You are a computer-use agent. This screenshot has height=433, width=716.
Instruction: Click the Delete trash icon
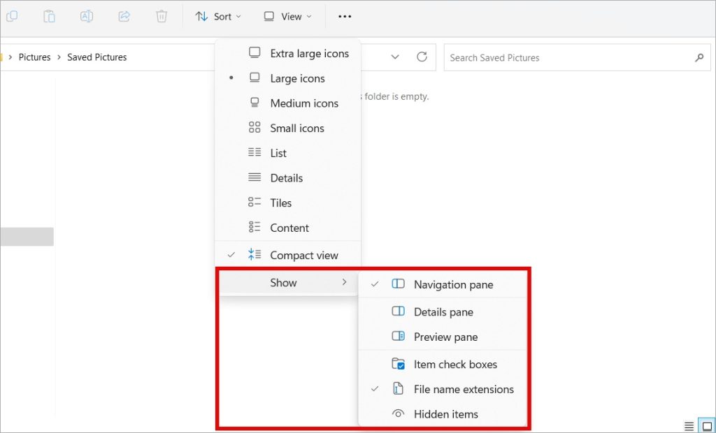click(162, 16)
